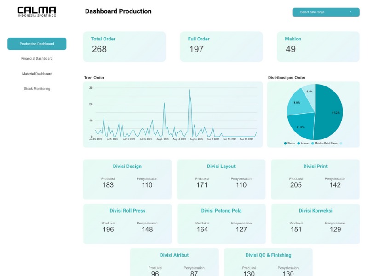Click the Divisi Design card

click(x=127, y=179)
